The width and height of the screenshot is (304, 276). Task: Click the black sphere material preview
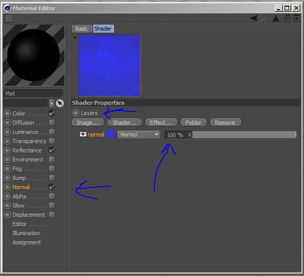click(x=34, y=55)
